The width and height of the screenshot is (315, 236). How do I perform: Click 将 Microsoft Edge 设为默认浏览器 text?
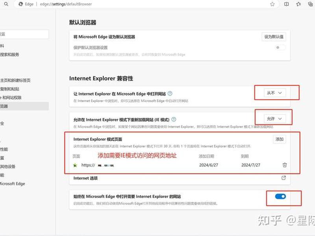click(x=104, y=37)
